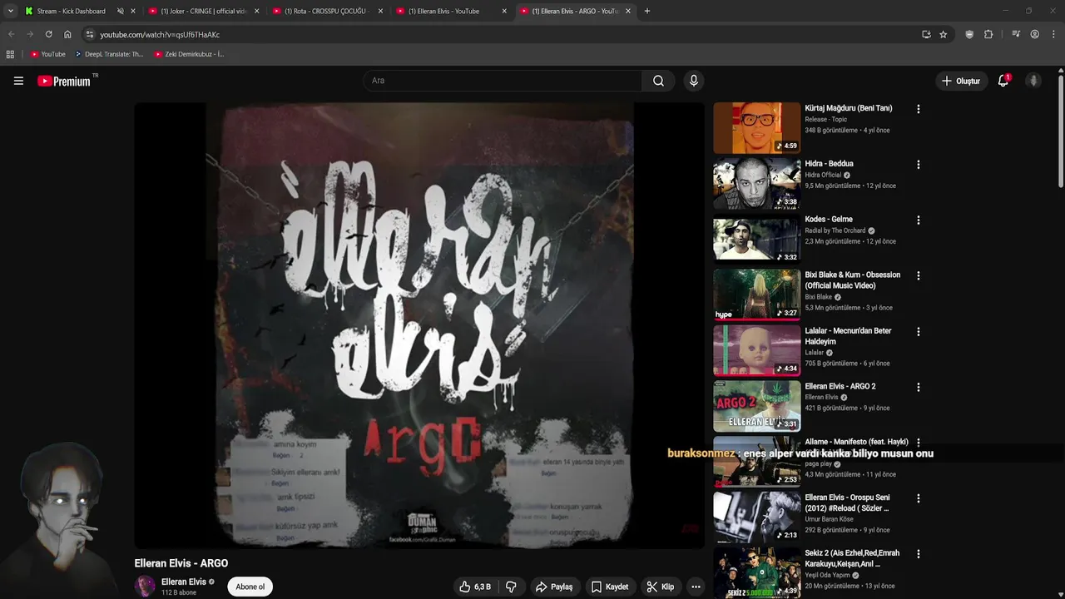Image resolution: width=1065 pixels, height=599 pixels.
Task: Open options for Bixi Blake Obsession video
Action: pos(918,275)
